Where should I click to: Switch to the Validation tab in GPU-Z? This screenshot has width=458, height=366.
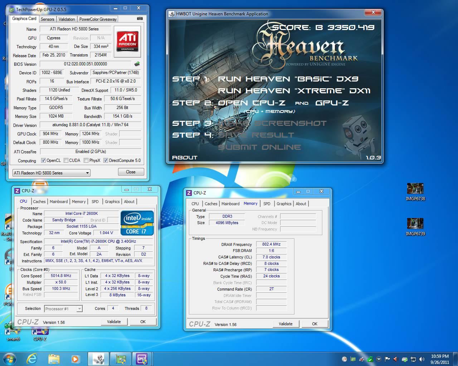(67, 19)
